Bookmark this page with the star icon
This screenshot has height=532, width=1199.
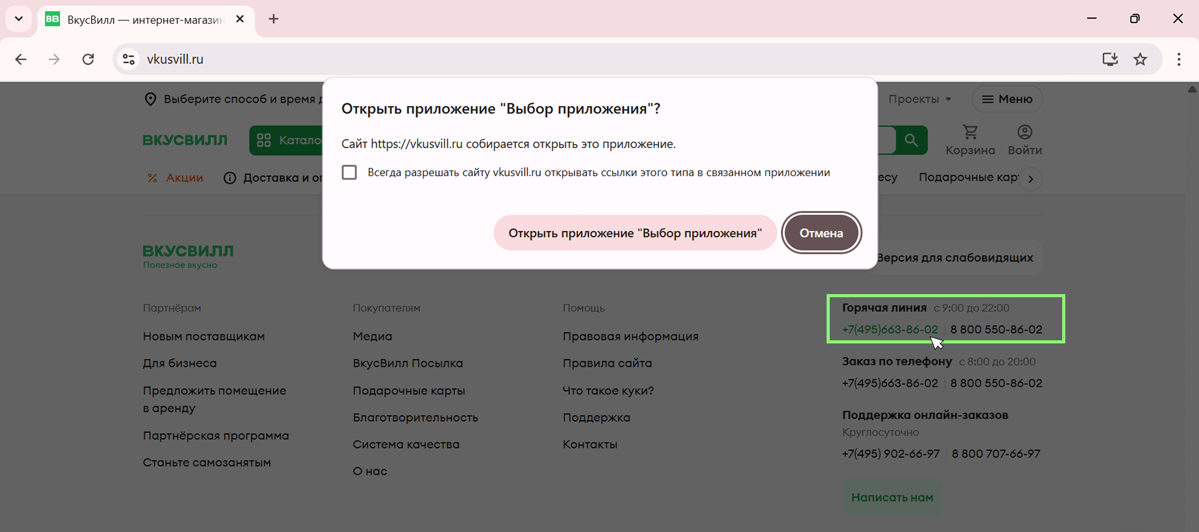click(1140, 59)
